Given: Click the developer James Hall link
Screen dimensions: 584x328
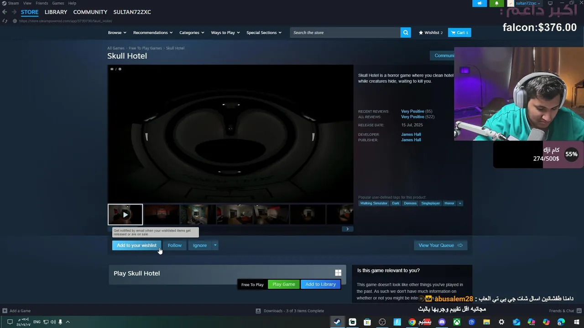Looking at the screenshot, I should pyautogui.click(x=411, y=134).
